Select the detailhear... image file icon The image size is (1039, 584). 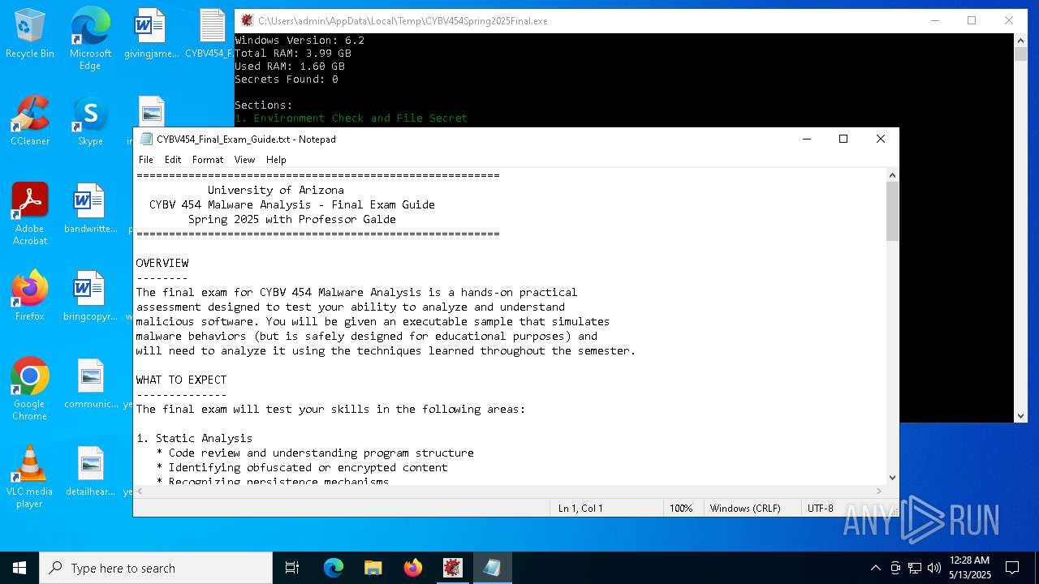pyautogui.click(x=90, y=472)
